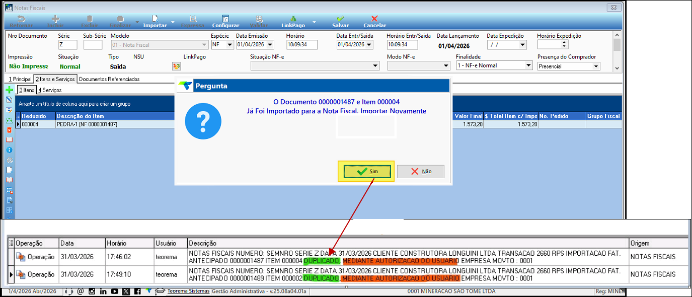Image resolution: width=692 pixels, height=297 pixels.
Task: Confirm with Sim in Pergunta dialog
Action: (367, 171)
